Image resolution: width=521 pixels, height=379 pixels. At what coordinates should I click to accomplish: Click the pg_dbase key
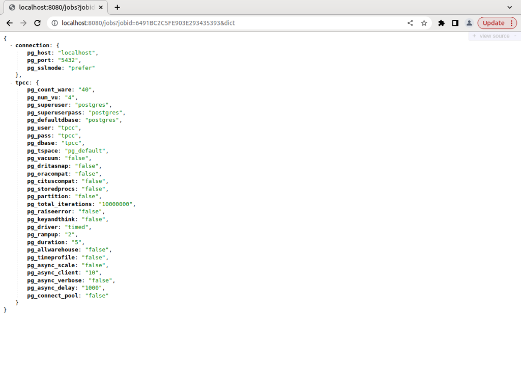point(41,143)
